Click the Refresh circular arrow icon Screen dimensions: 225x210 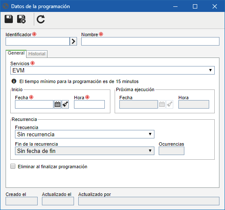pos(41,19)
